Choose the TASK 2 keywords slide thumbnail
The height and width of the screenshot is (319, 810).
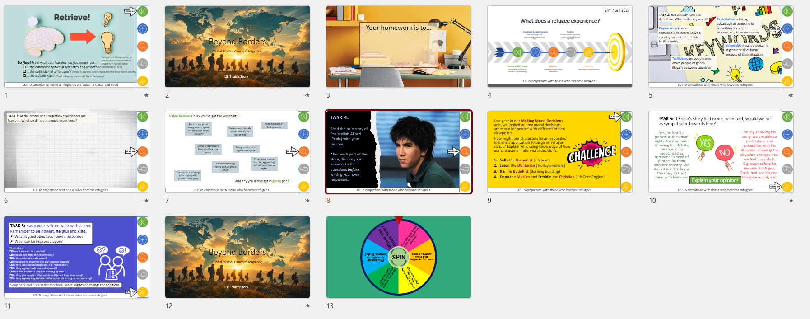(x=721, y=47)
